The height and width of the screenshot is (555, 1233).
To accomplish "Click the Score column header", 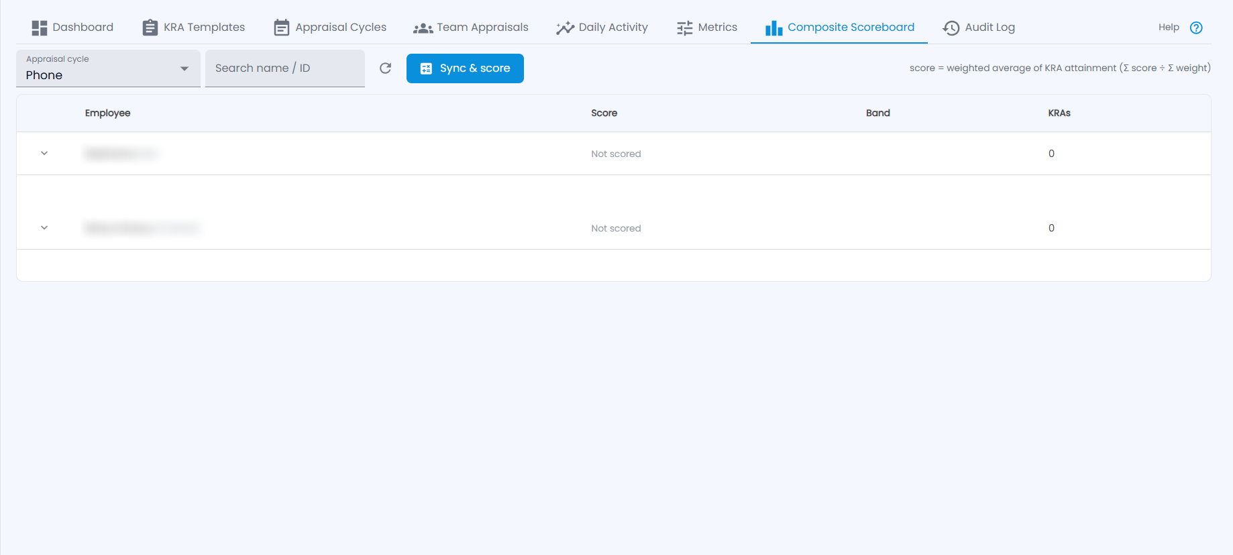I will pos(604,113).
